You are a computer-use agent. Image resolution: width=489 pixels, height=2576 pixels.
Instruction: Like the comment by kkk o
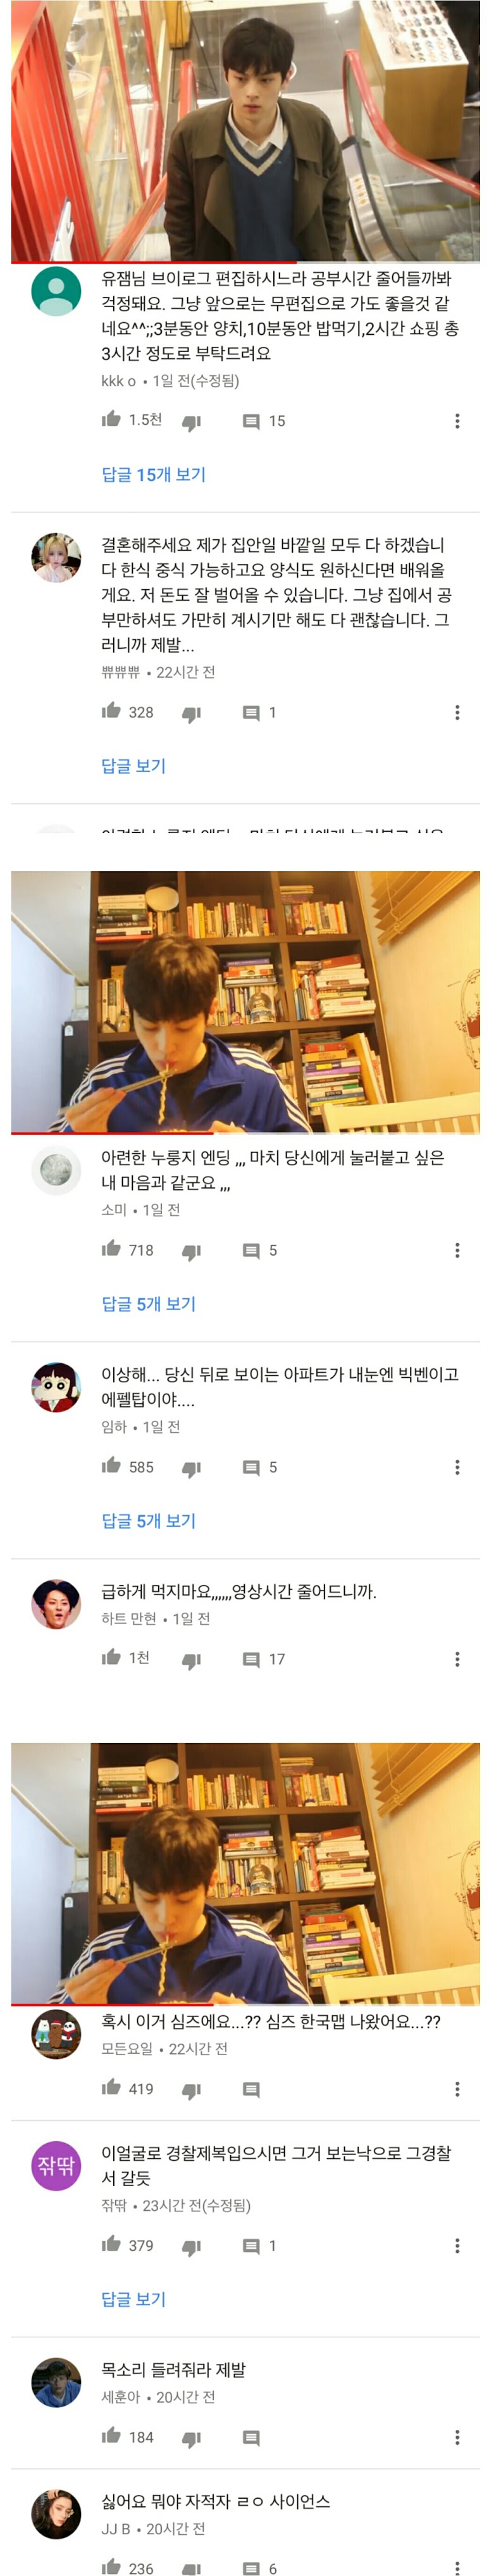111,419
